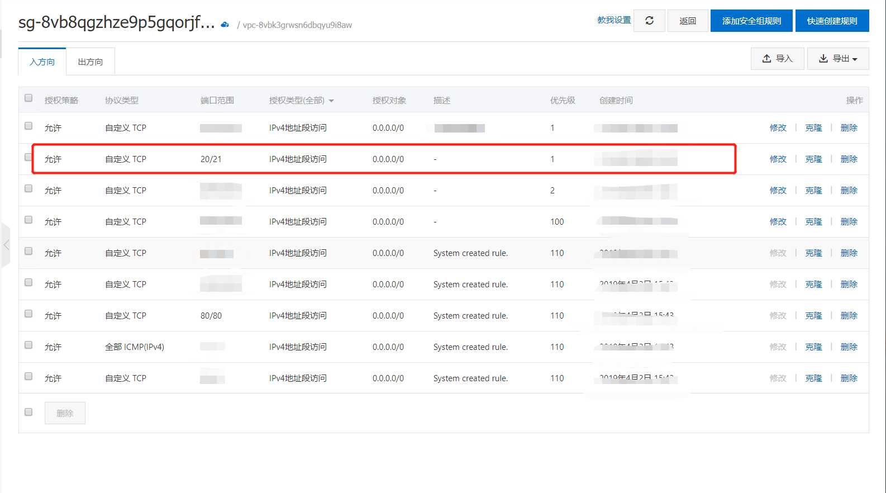Click the 优先级 column header

[x=563, y=101]
